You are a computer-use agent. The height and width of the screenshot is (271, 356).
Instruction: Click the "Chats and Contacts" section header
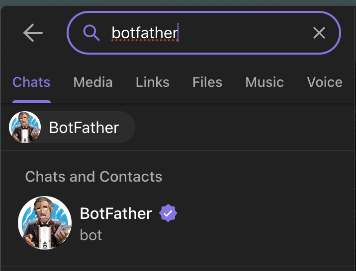click(93, 176)
